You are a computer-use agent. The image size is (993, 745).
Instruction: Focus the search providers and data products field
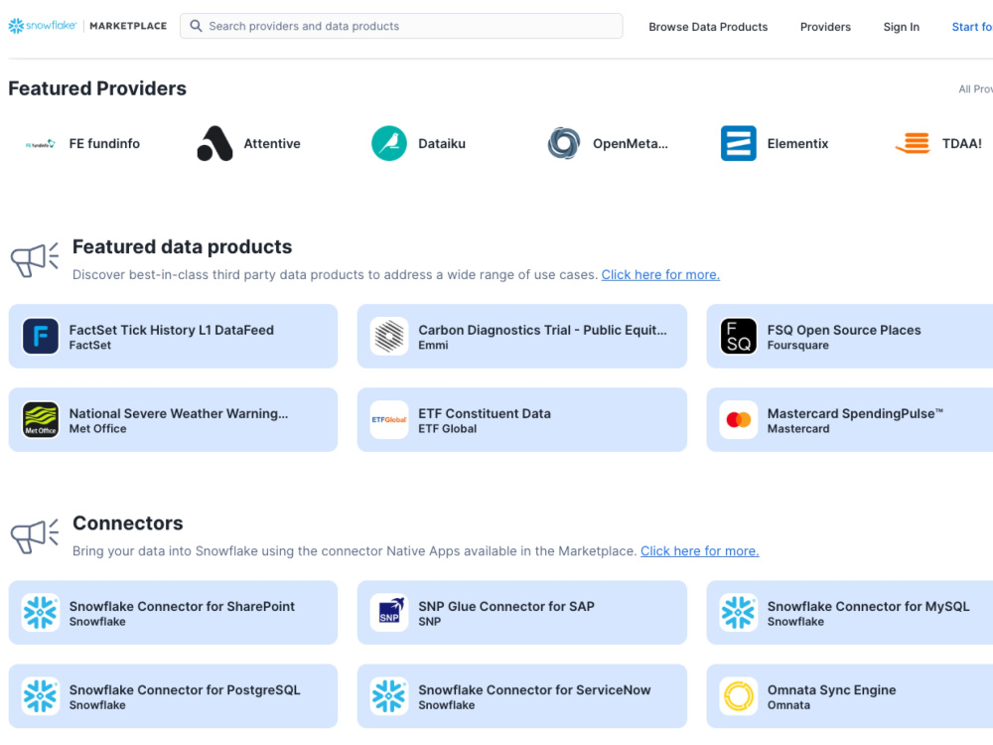coord(401,26)
